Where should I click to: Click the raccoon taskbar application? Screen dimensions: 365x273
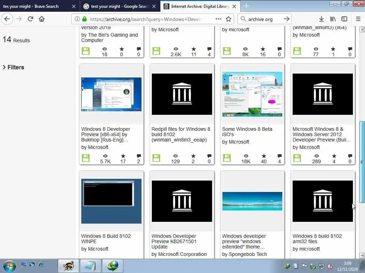tap(68, 266)
